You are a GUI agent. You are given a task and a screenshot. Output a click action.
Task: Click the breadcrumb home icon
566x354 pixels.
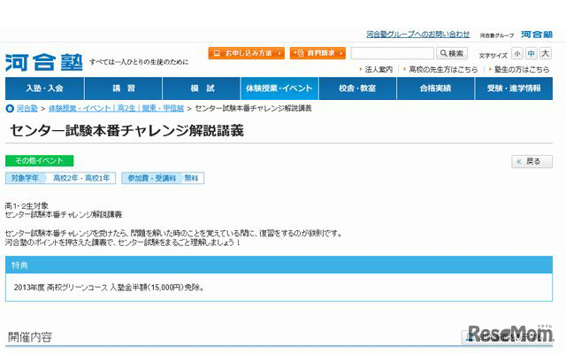(x=10, y=108)
